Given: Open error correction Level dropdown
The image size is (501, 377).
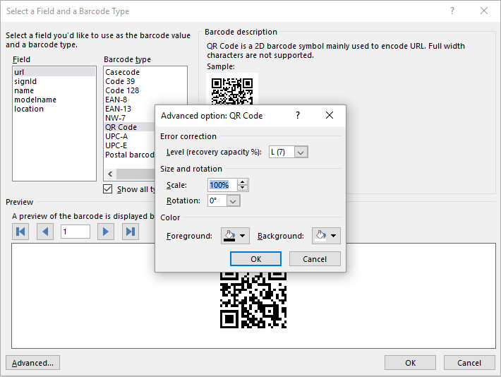Looking at the screenshot, I should coord(301,152).
